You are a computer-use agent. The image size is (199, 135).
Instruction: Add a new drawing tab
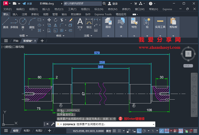tap(42, 41)
